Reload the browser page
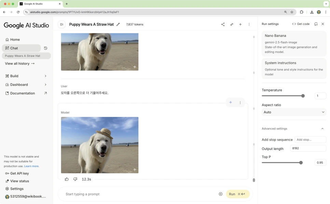Image resolution: width=330 pixels, height=204 pixels. (x=18, y=12)
